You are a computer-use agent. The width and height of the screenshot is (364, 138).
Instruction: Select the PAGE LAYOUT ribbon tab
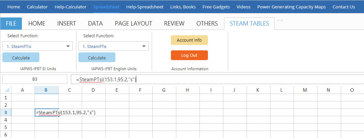[134, 24]
